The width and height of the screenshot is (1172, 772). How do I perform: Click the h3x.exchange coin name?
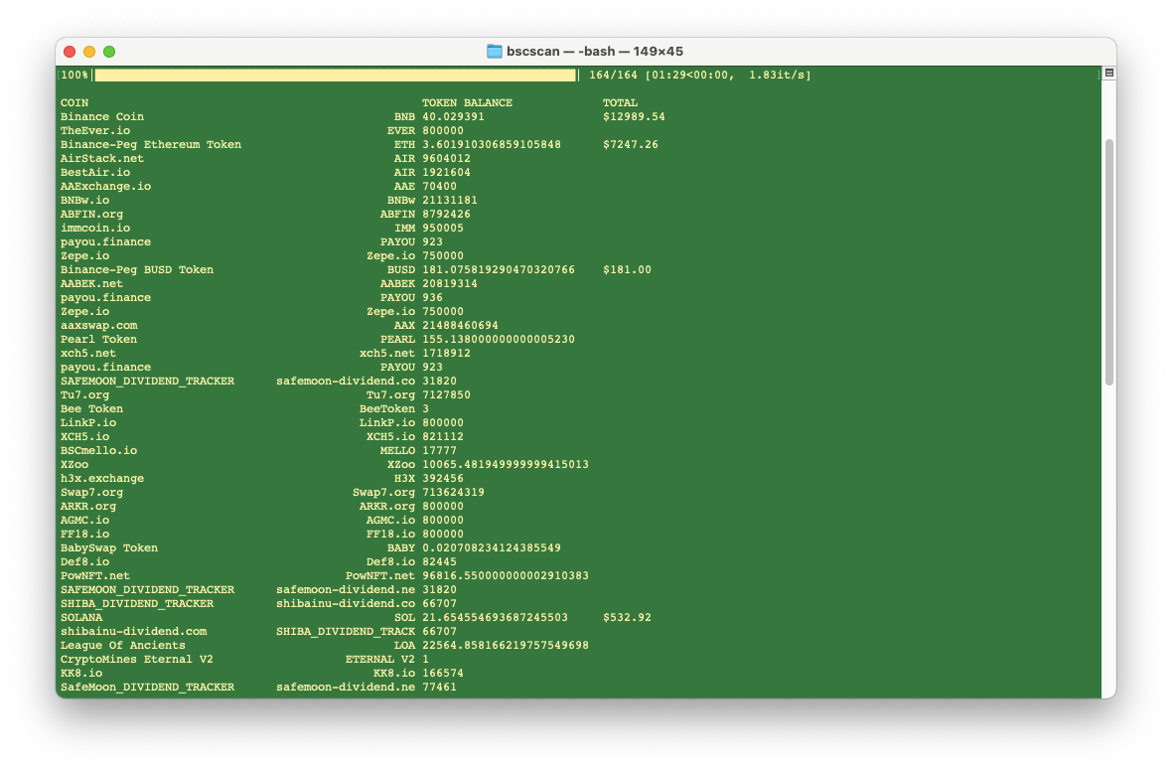(x=102, y=479)
